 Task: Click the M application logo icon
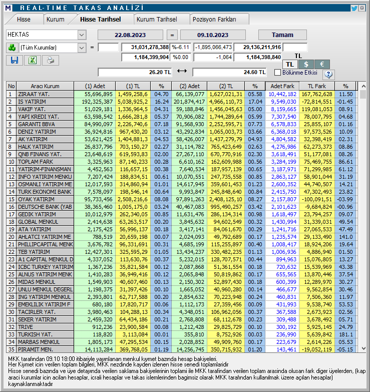point(8,8)
